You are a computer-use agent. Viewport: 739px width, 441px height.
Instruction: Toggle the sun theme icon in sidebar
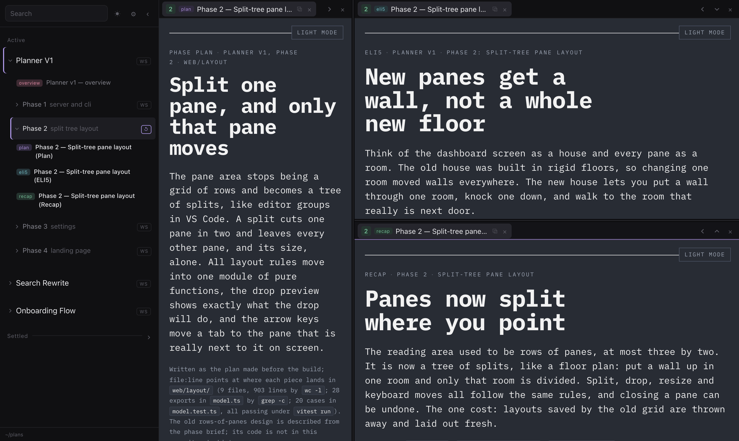tap(118, 14)
